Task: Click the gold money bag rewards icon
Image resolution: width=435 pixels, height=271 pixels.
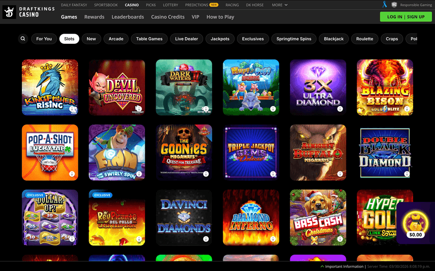Action: pos(415,220)
